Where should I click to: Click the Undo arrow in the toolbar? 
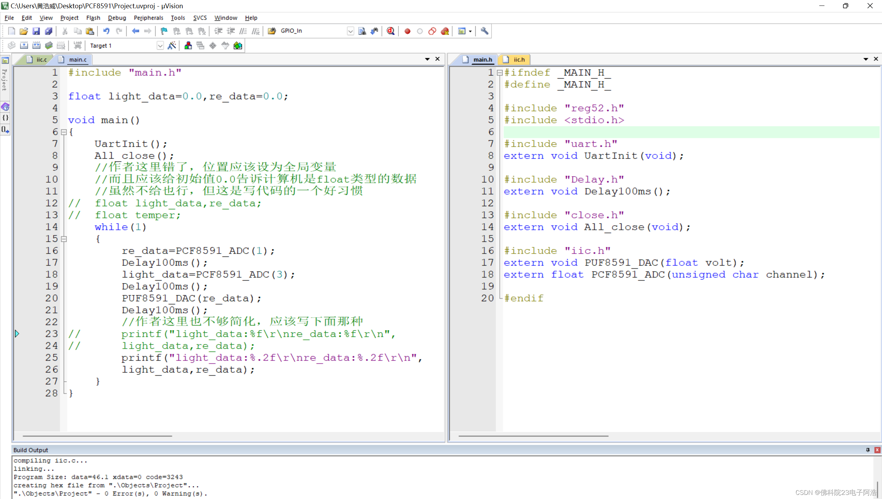[x=106, y=31]
